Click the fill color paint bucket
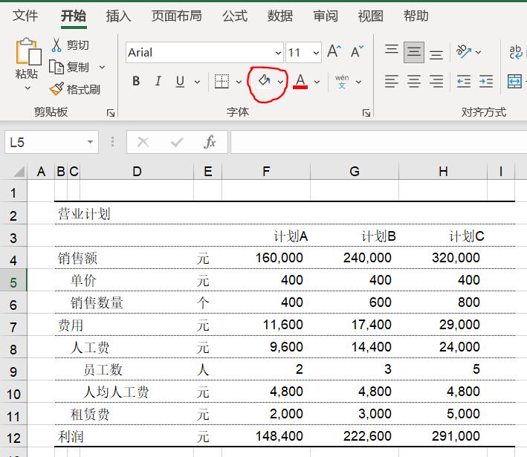 [x=264, y=82]
